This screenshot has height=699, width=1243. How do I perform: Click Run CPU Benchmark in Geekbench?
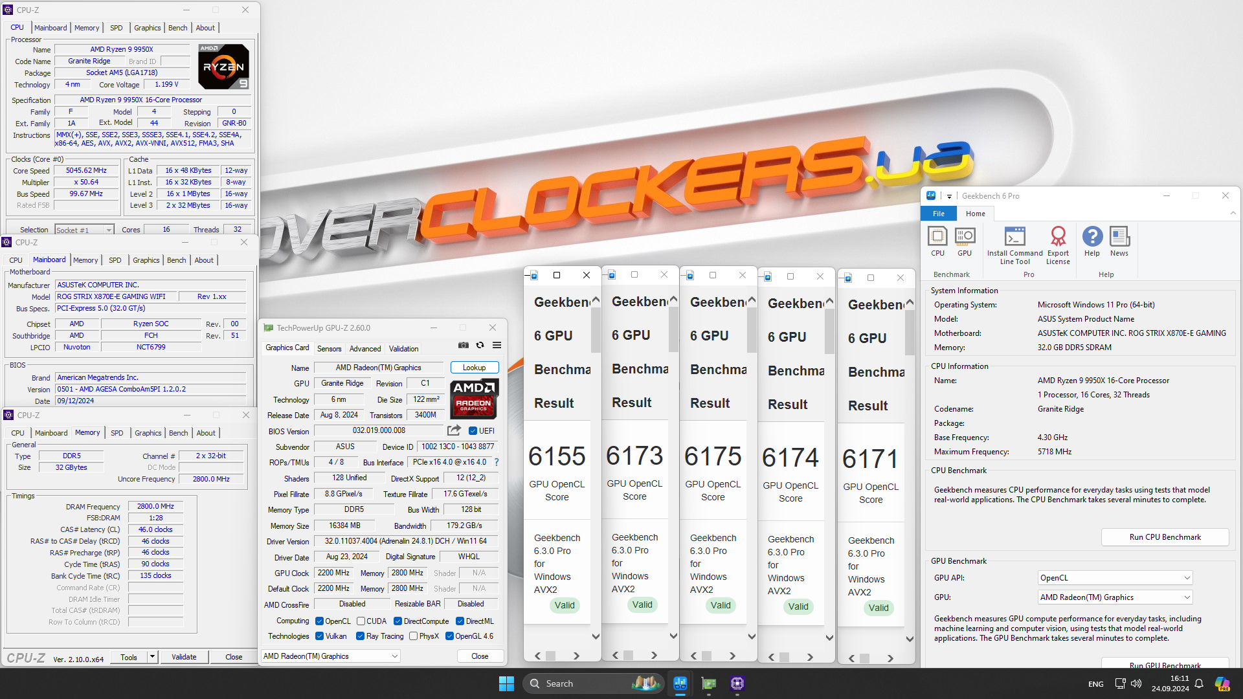(x=1165, y=537)
